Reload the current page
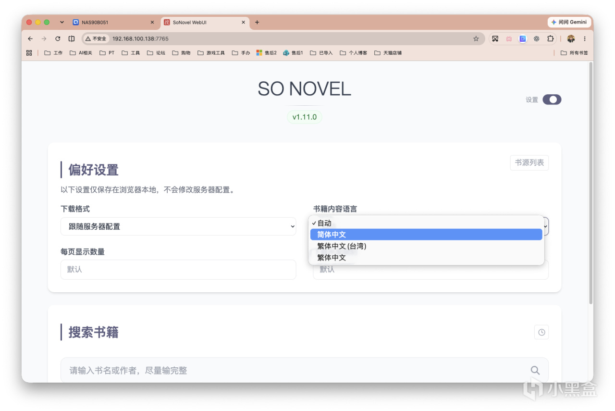Screen dimensions: 615x411 58,38
